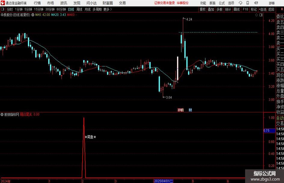Click the customer service headset icon
Viewport: 284px width, 183px height.
[240, 3]
